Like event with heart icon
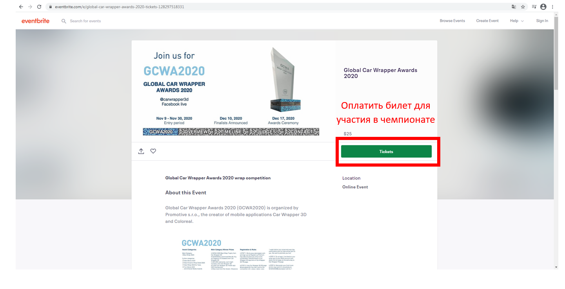 [x=153, y=151]
